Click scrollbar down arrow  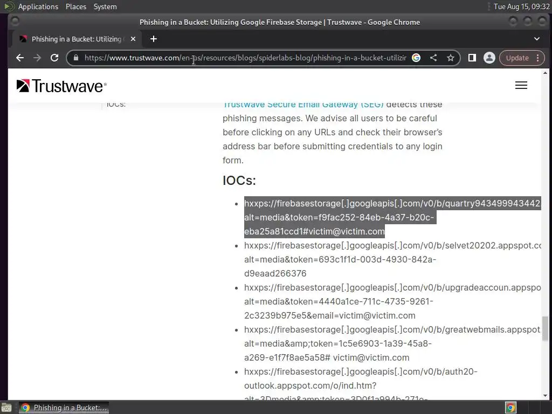[545, 396]
